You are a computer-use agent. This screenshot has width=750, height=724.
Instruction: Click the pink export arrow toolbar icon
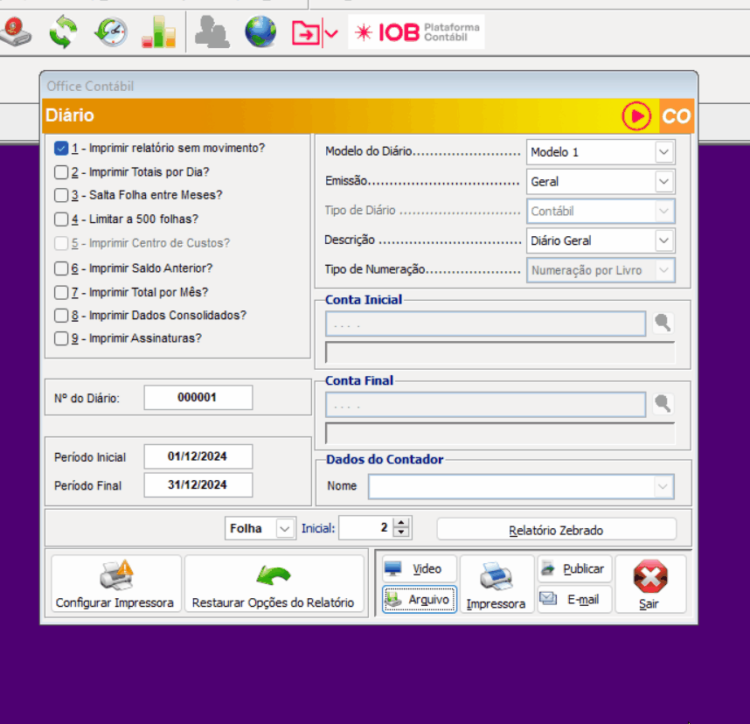tap(306, 33)
